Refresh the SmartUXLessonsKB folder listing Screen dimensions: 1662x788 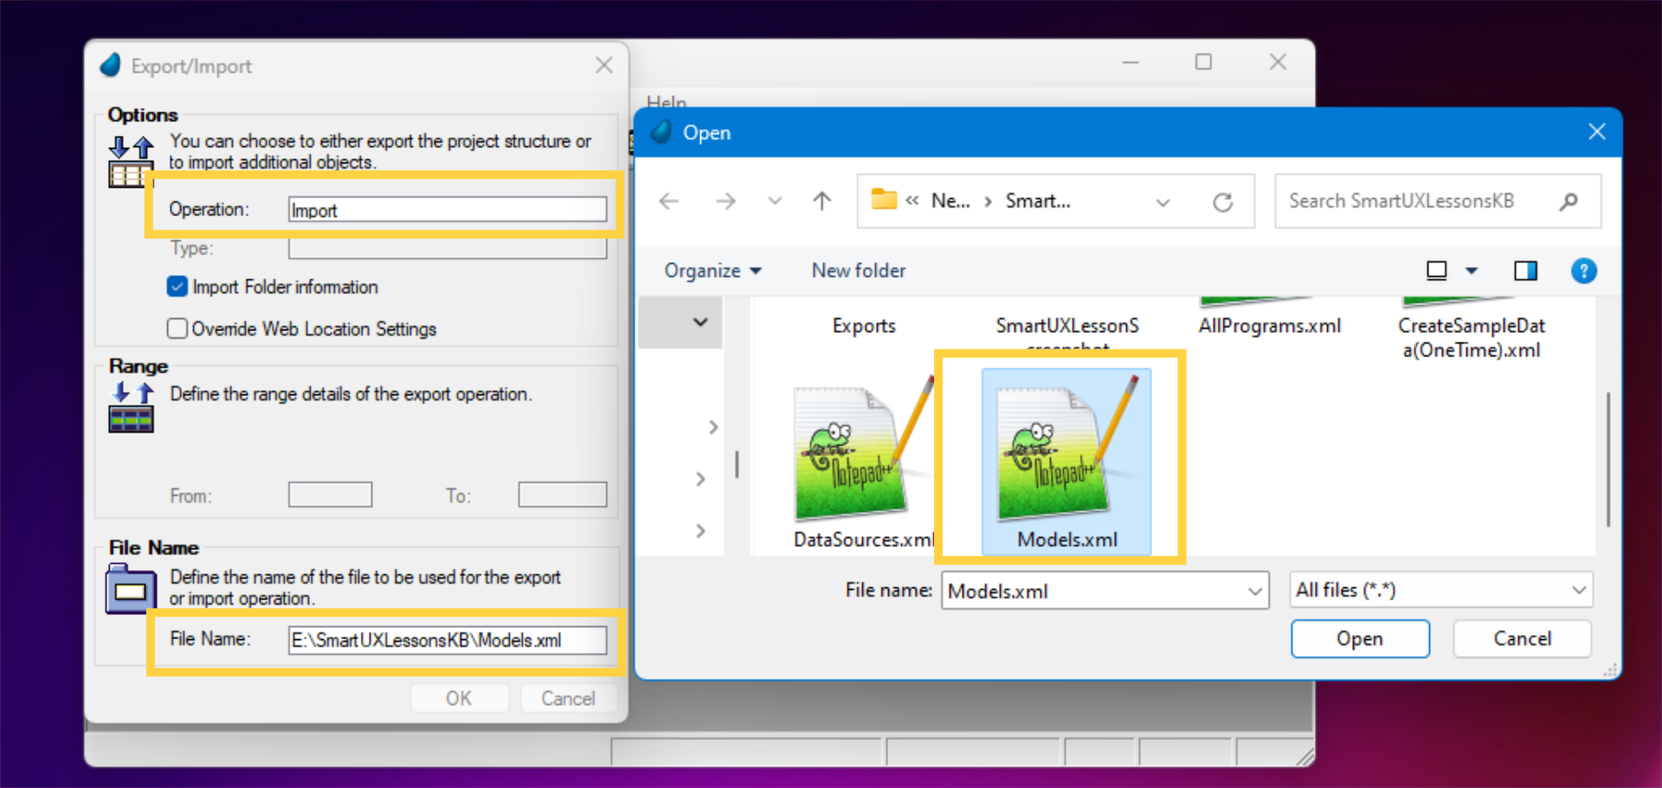1222,202
